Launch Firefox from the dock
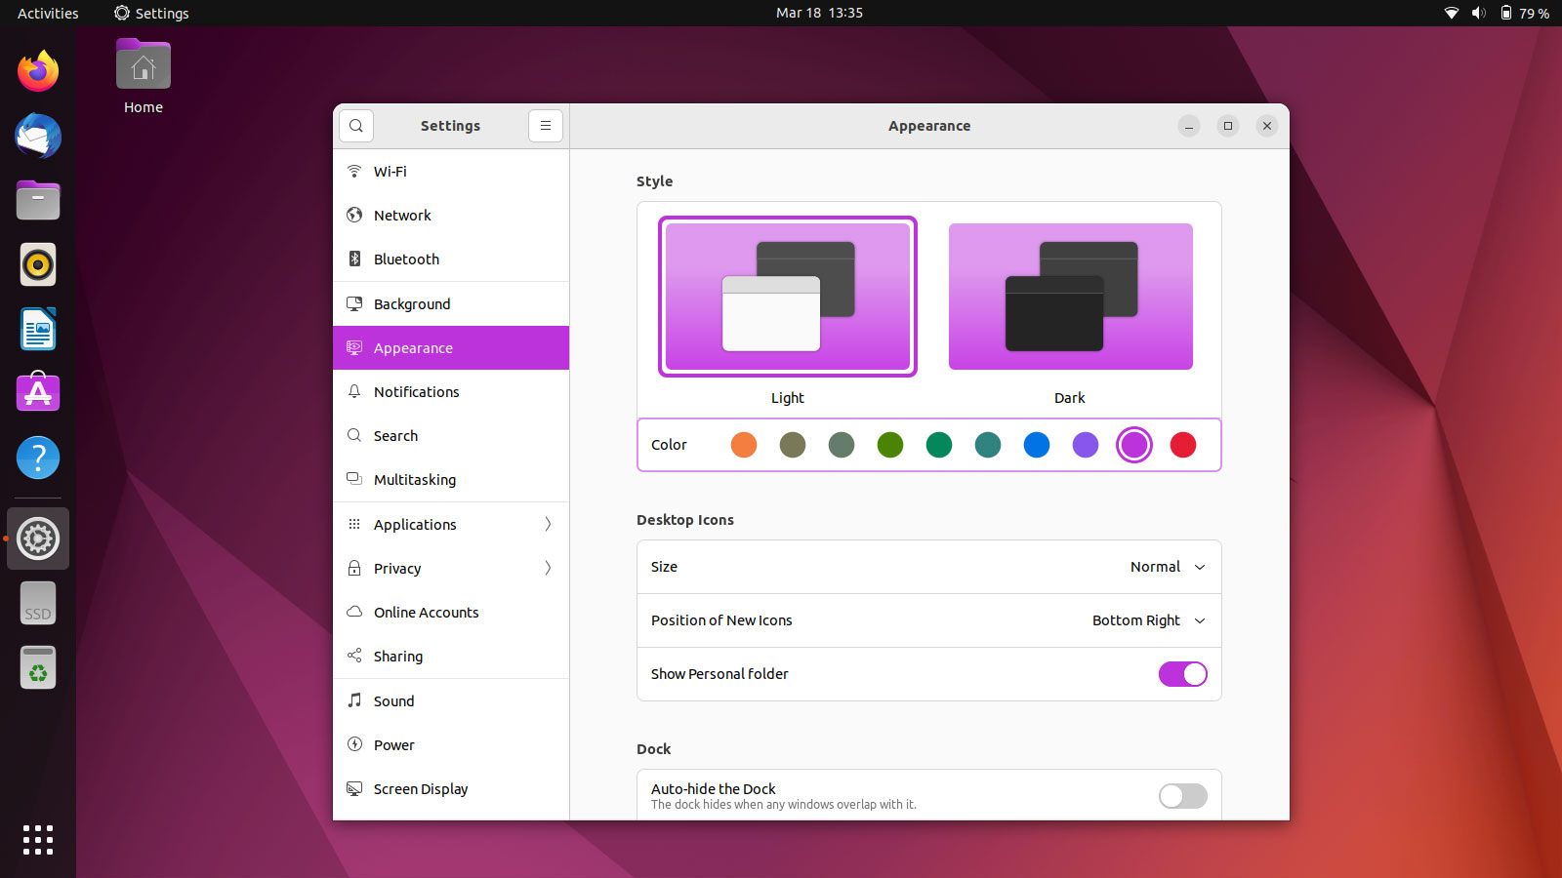 [37, 71]
